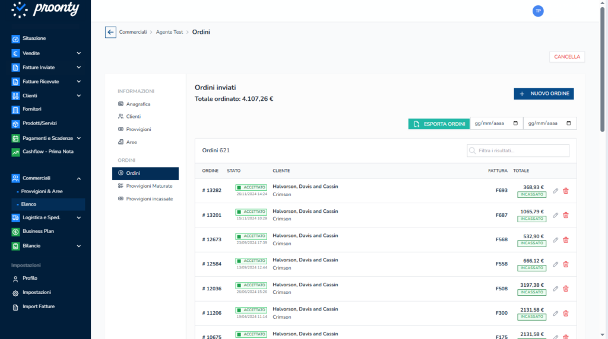Open Situazione dashboard icon in sidebar
The height and width of the screenshot is (339, 608).
[x=16, y=39]
